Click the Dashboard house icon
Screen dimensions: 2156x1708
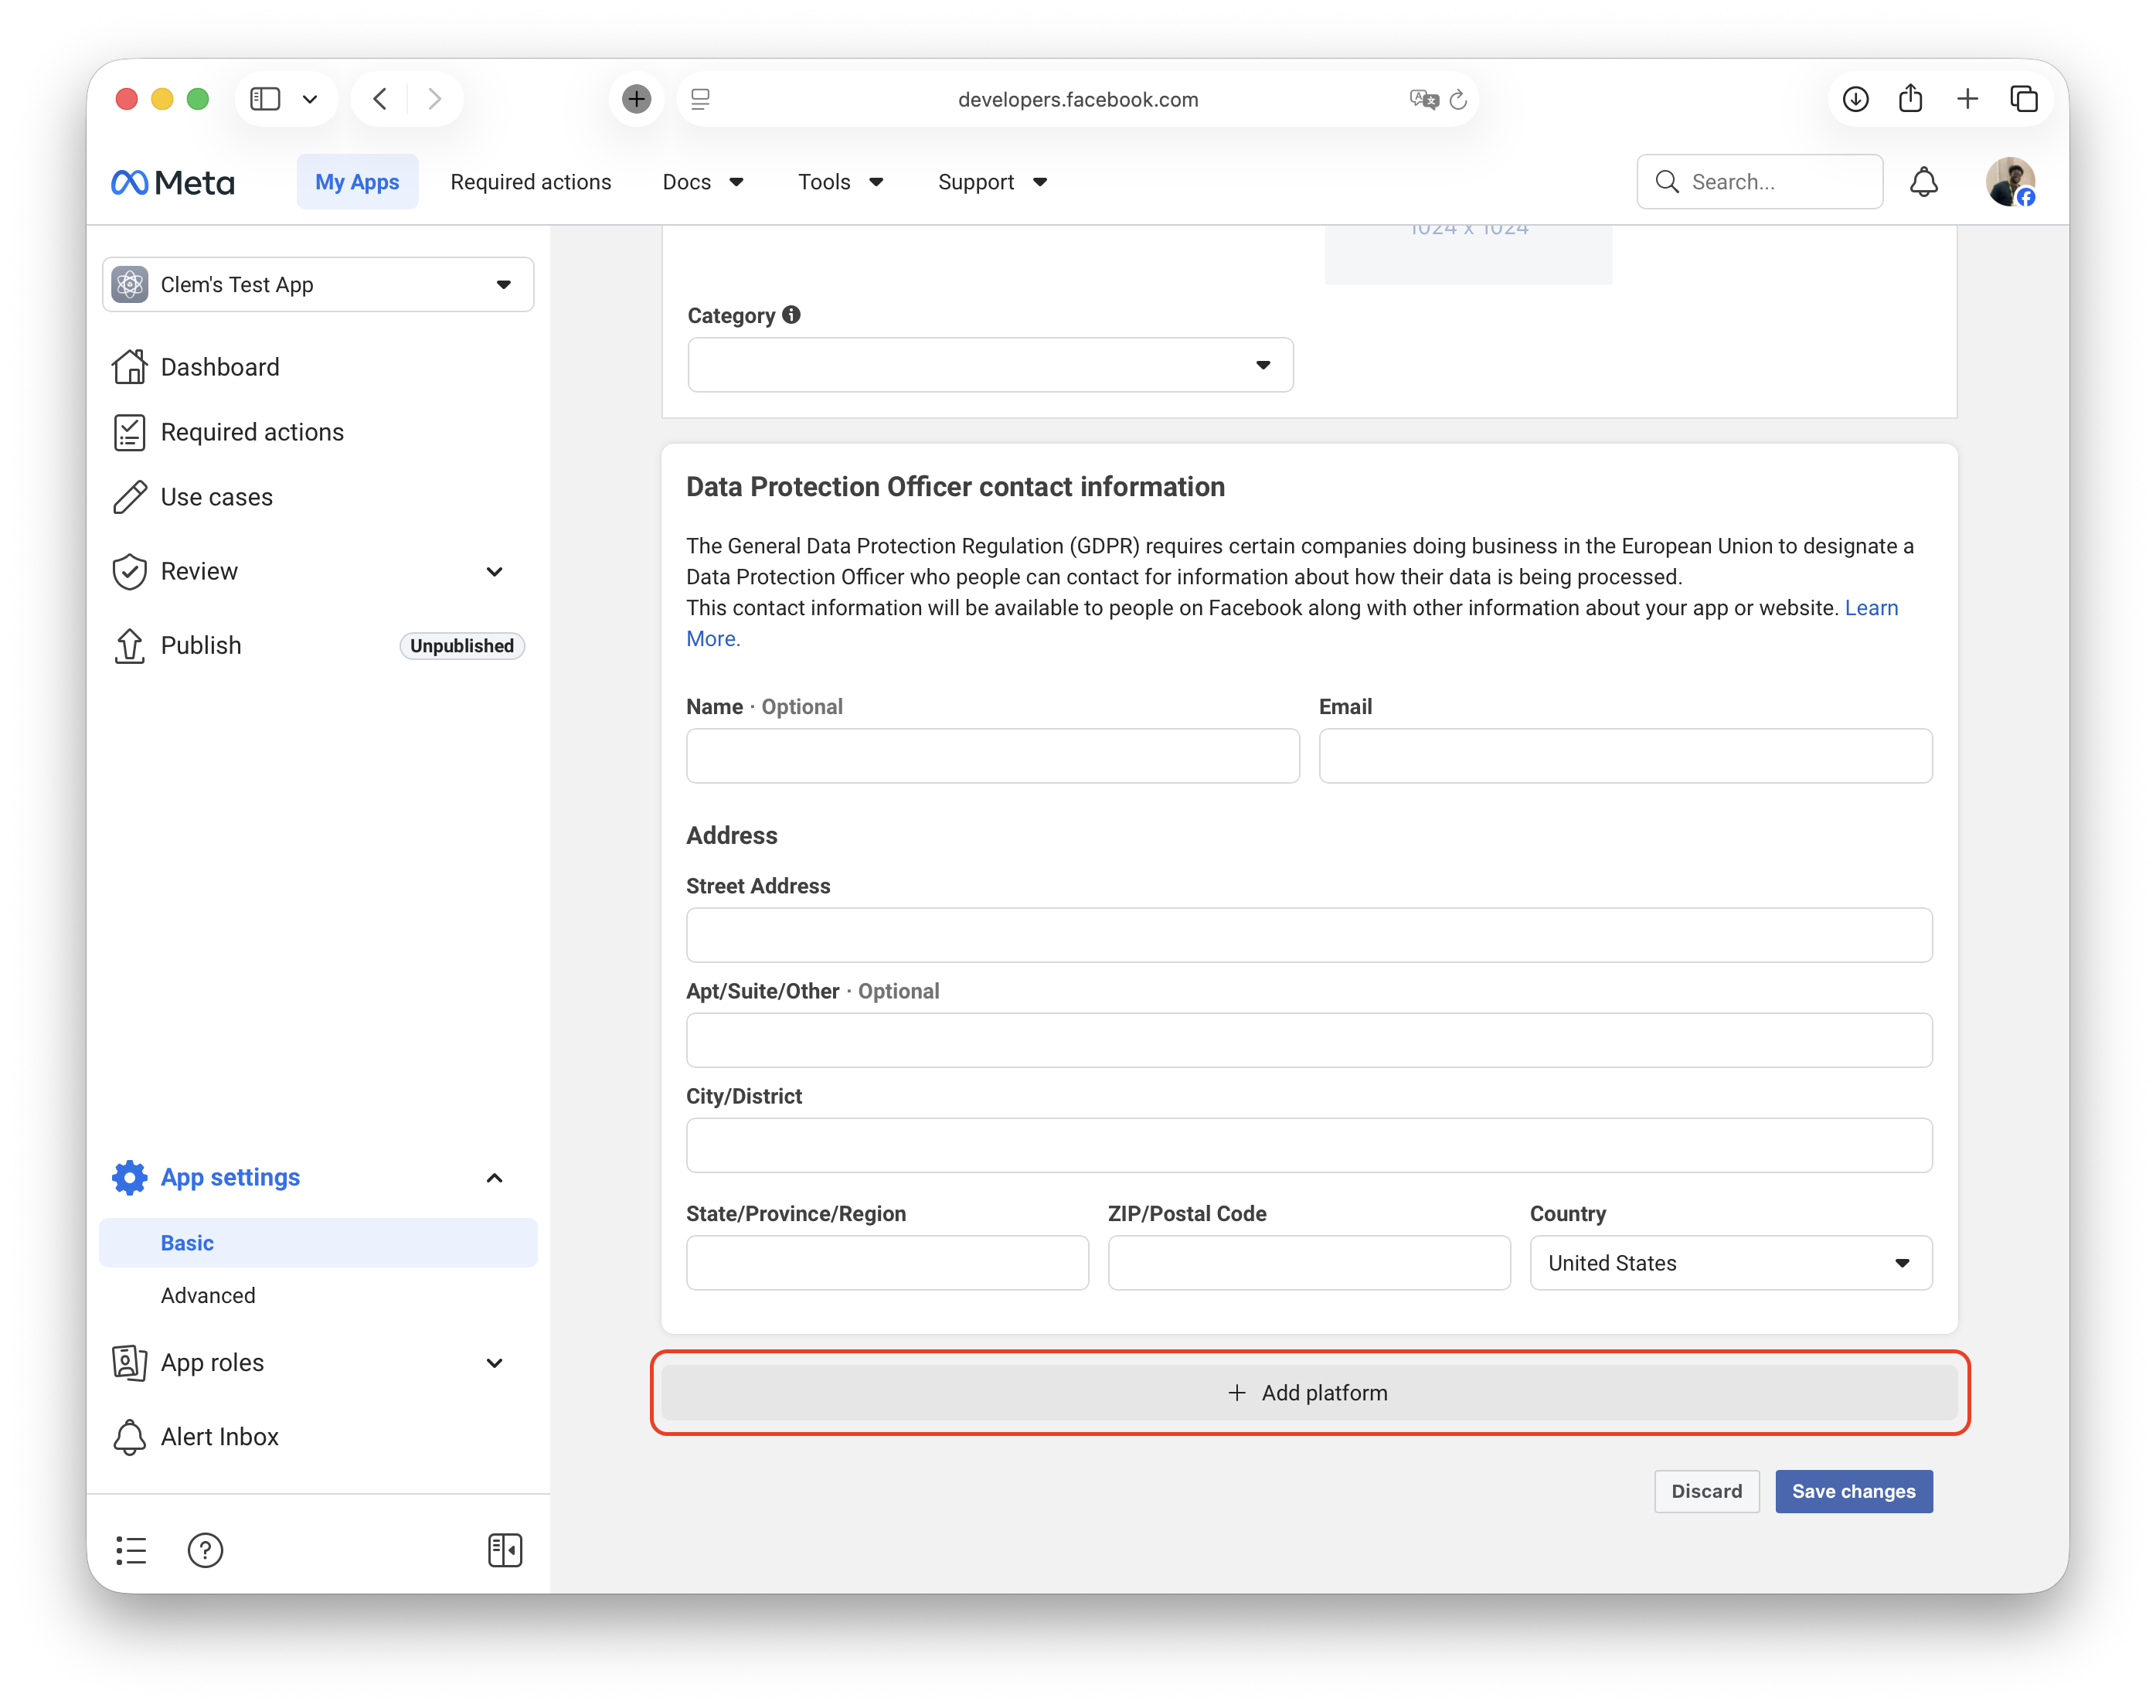130,367
